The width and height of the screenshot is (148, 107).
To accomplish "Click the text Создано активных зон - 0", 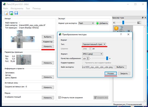I will 16,87.
